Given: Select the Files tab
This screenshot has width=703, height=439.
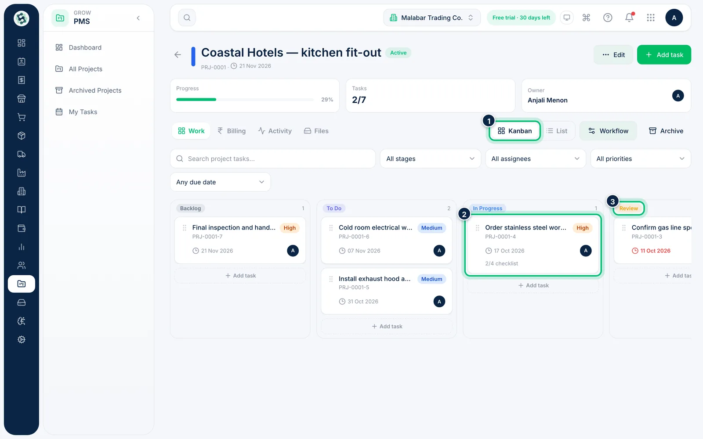Looking at the screenshot, I should pyautogui.click(x=316, y=131).
